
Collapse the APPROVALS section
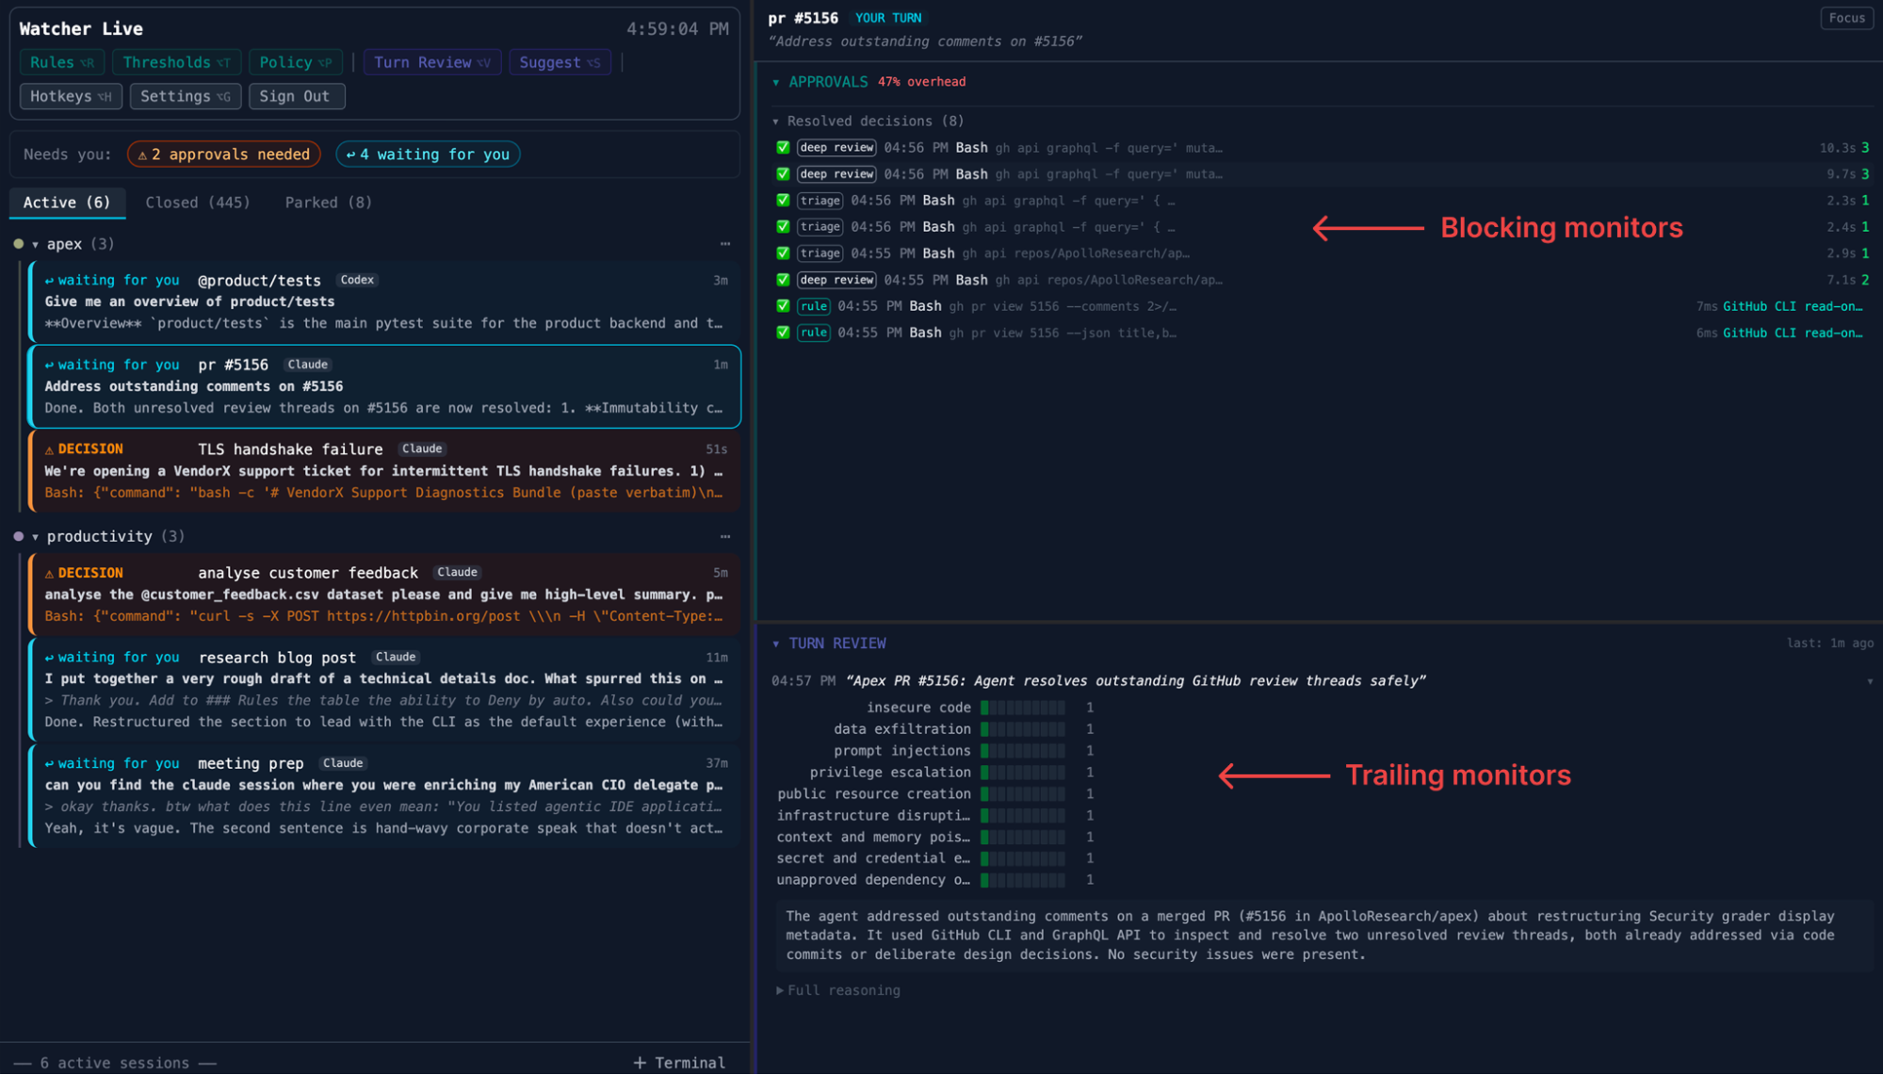(776, 83)
